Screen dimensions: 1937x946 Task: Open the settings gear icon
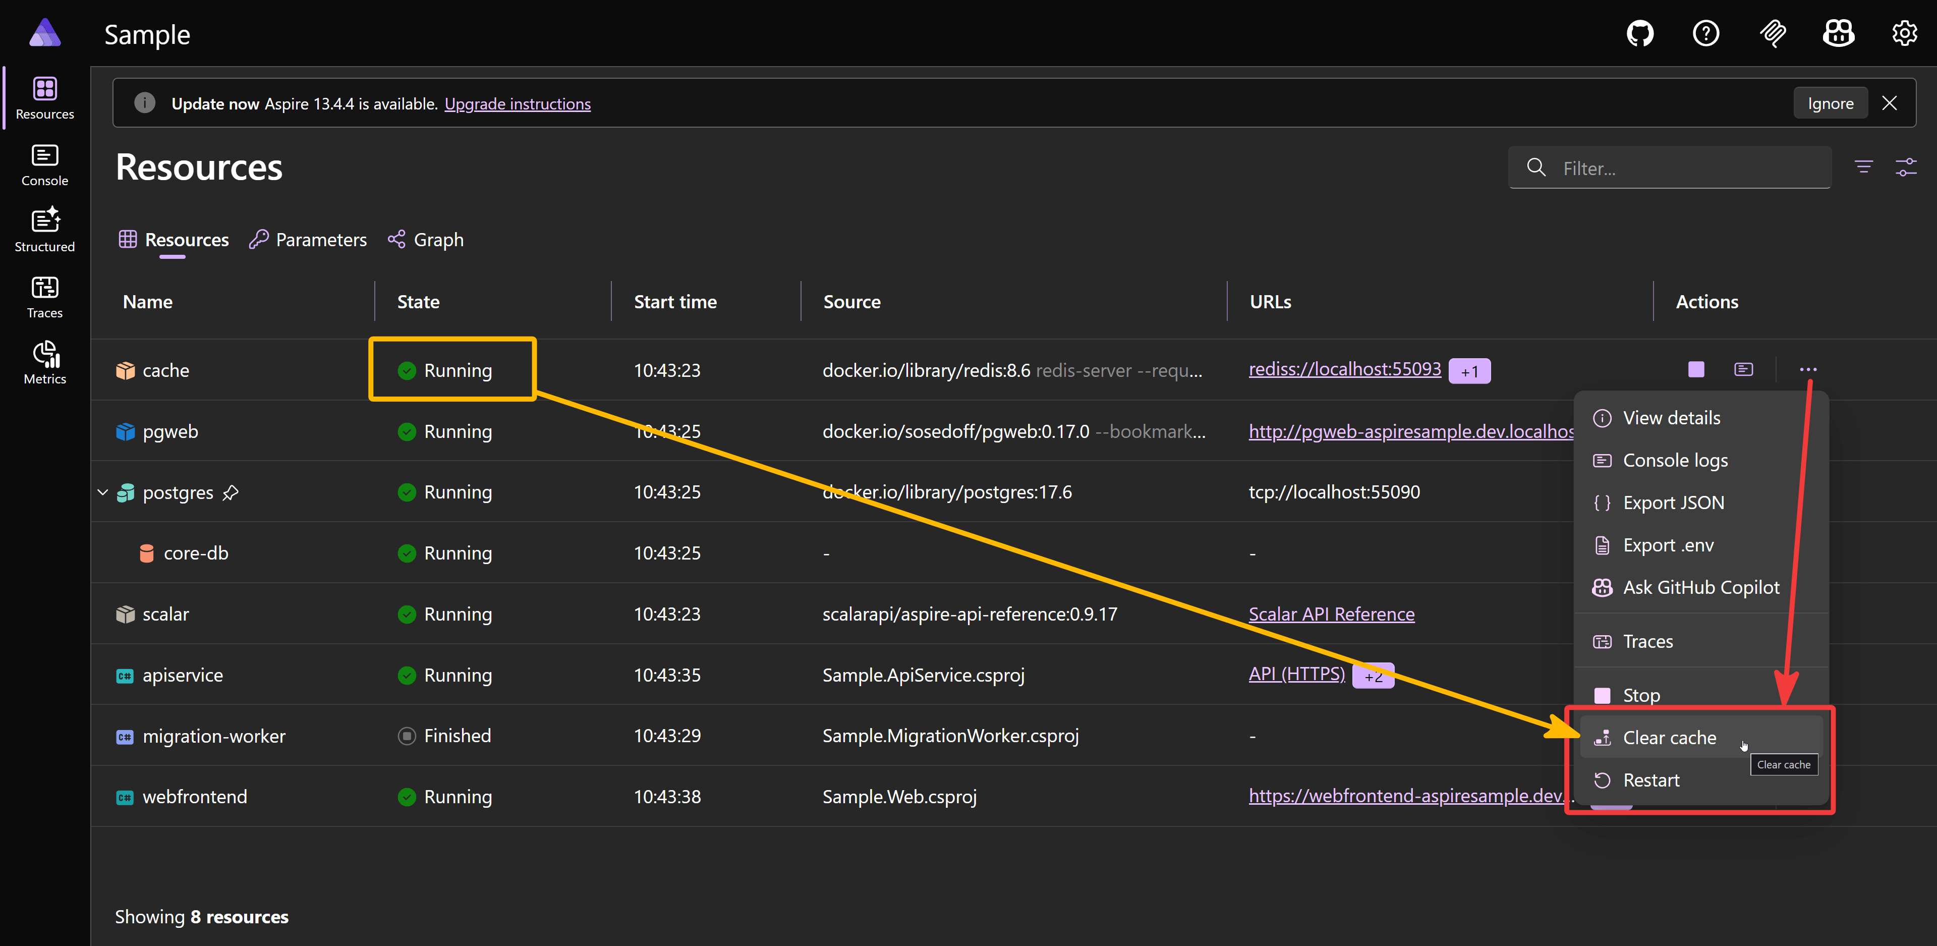click(1904, 34)
